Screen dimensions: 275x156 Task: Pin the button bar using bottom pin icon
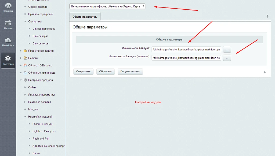265,72
